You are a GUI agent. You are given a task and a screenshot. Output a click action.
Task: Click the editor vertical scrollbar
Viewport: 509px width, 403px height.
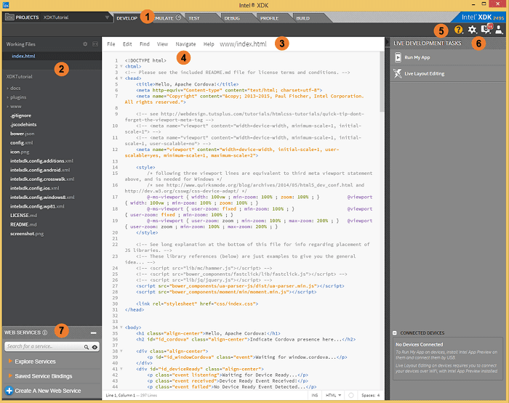pyautogui.click(x=382, y=81)
